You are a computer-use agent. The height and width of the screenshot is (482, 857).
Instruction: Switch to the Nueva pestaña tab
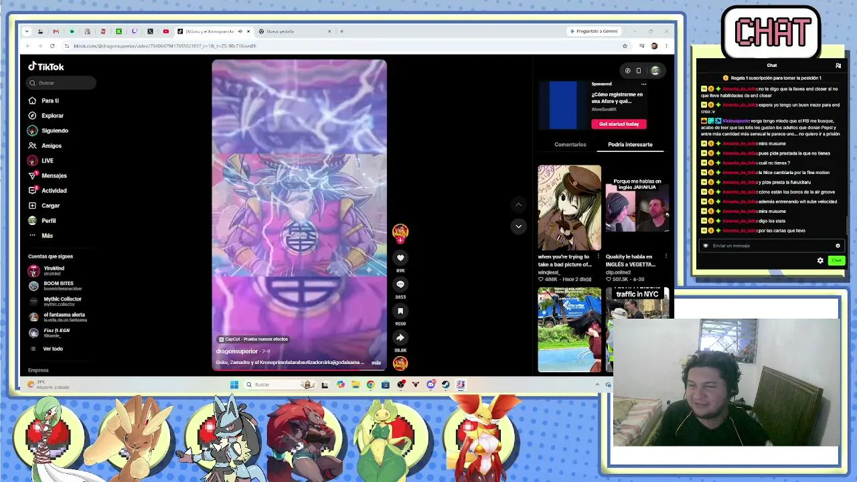point(295,31)
